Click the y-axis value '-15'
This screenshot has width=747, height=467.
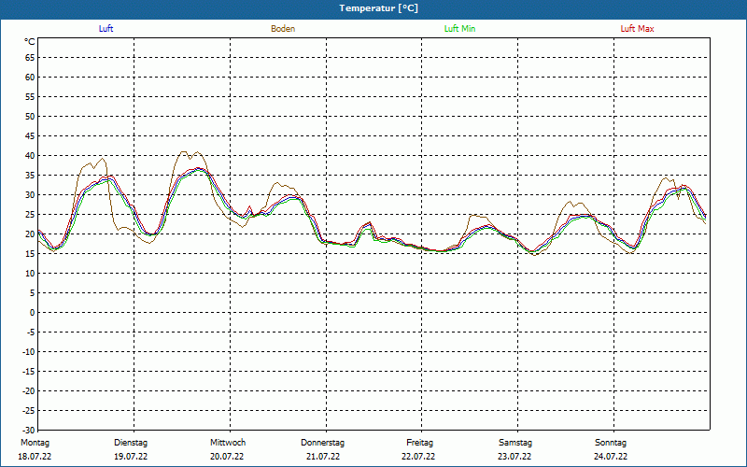(x=29, y=371)
